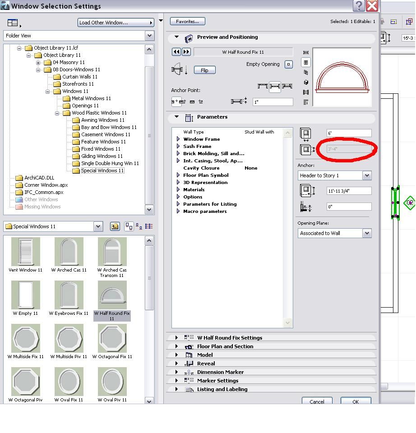
Task: Select the Casement Windows 11 folder
Action: 106,134
